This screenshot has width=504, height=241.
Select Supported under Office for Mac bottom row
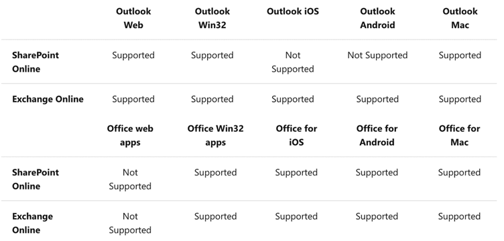(459, 216)
